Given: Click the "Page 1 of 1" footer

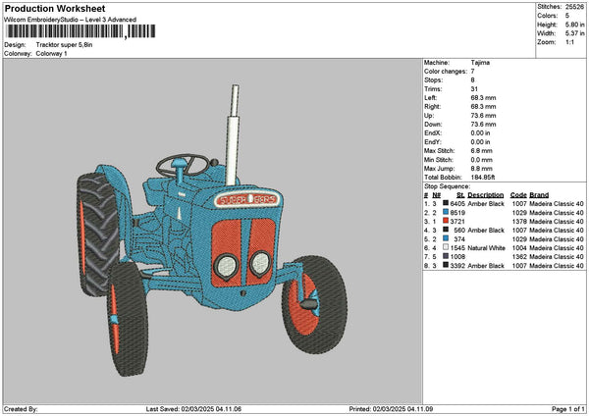Looking at the screenshot, I should point(568,409).
